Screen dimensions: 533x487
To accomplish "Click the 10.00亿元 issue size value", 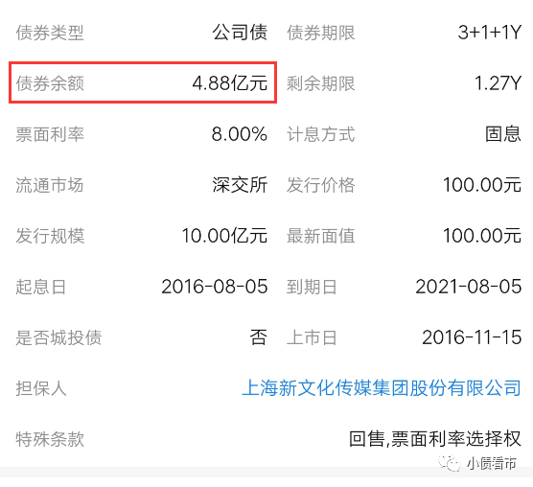I will click(224, 235).
